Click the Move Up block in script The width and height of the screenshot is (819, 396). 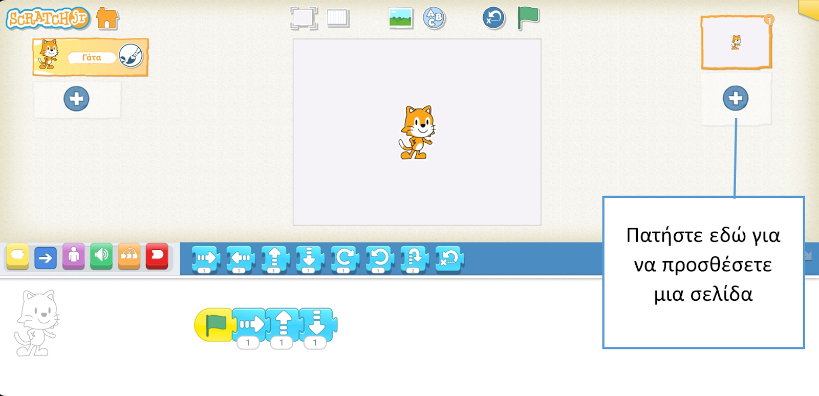point(283,323)
